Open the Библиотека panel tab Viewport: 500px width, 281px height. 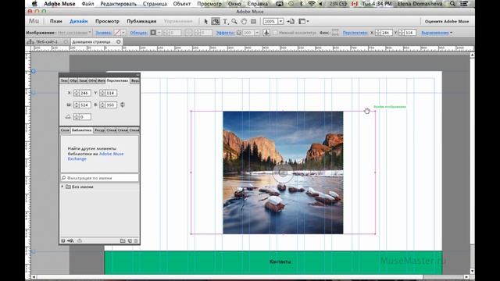pyautogui.click(x=81, y=130)
